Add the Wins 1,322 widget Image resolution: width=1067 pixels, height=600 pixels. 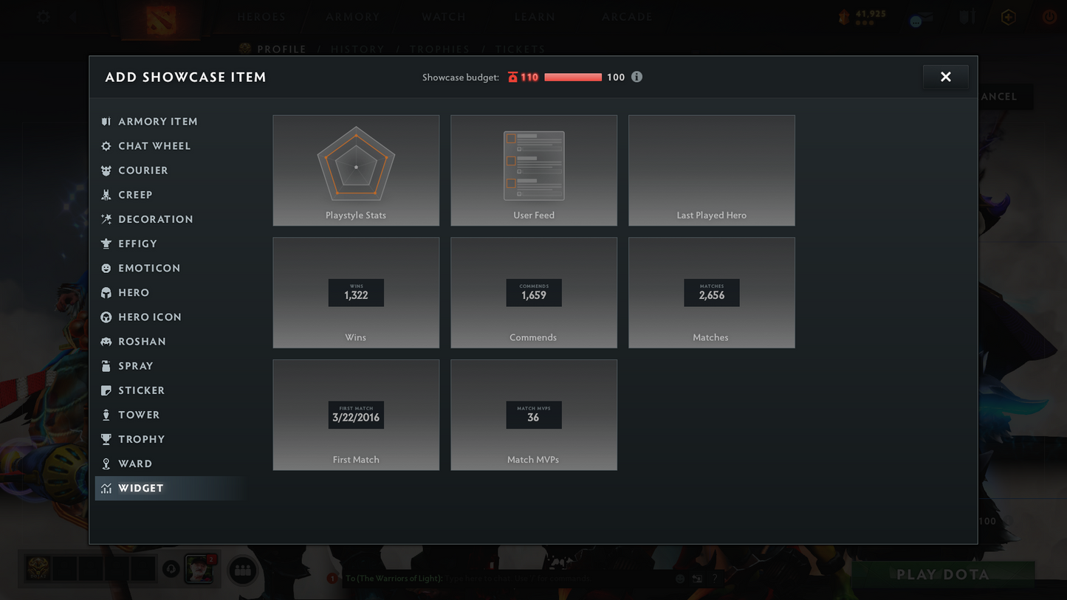(x=356, y=293)
